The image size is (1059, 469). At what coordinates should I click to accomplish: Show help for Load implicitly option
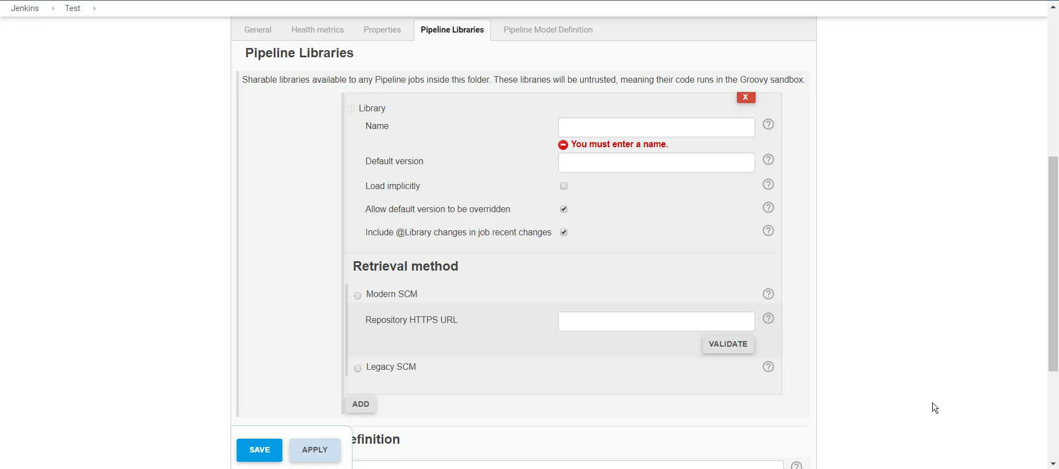pos(768,185)
